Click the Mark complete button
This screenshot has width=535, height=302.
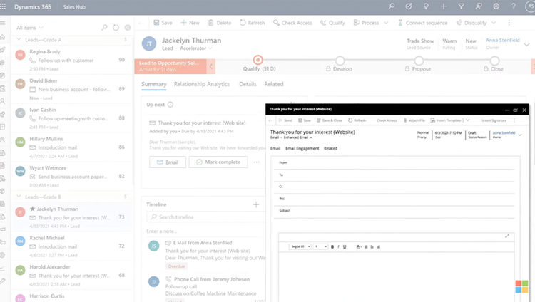[x=218, y=162]
